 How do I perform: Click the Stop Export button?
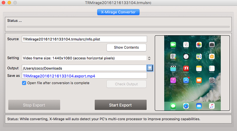click(34, 105)
